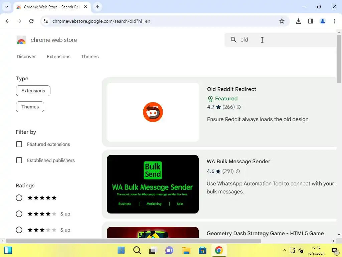Click the search magnifier icon in store
This screenshot has height=257, width=342.
[x=233, y=40]
